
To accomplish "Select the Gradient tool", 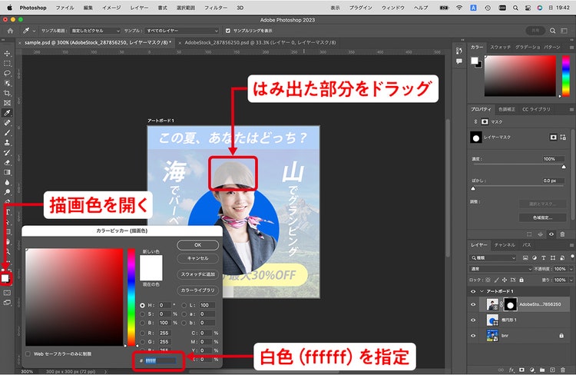I will point(7,172).
